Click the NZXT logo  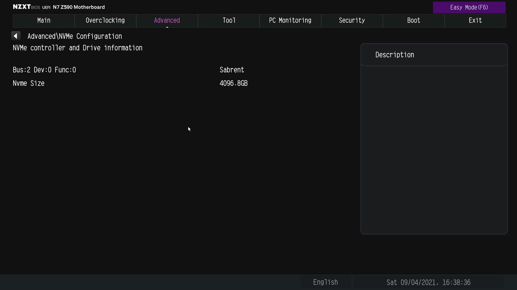(x=22, y=7)
